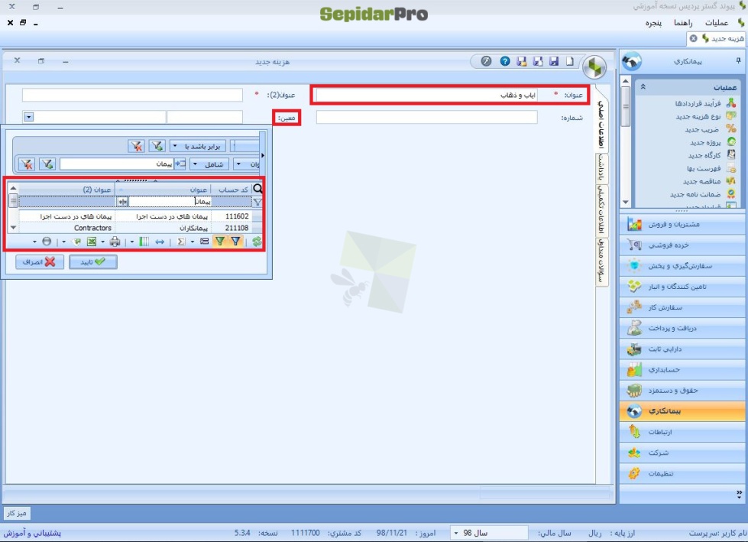
Task: Click the green column chooser icon
Action: tap(144, 242)
